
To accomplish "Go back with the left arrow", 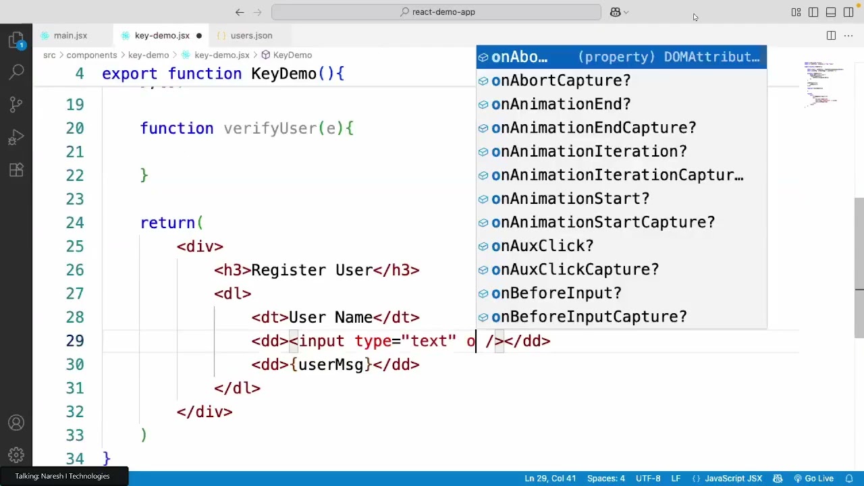I will [x=240, y=12].
